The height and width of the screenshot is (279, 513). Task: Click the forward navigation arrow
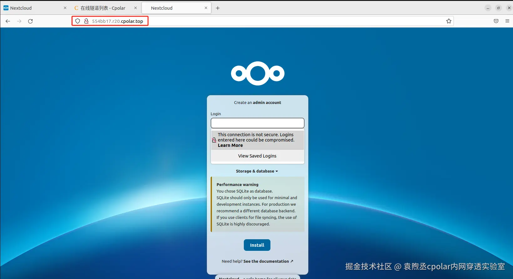[x=19, y=21]
